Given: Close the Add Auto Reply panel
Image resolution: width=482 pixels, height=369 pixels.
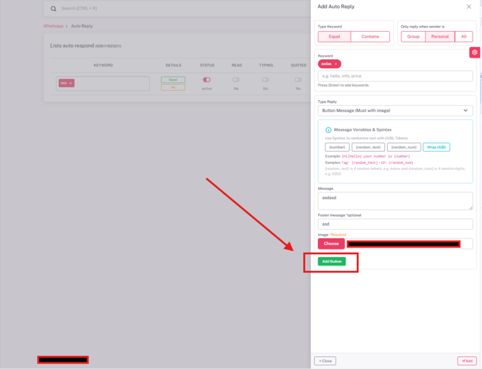Looking at the screenshot, I should pos(469,7).
